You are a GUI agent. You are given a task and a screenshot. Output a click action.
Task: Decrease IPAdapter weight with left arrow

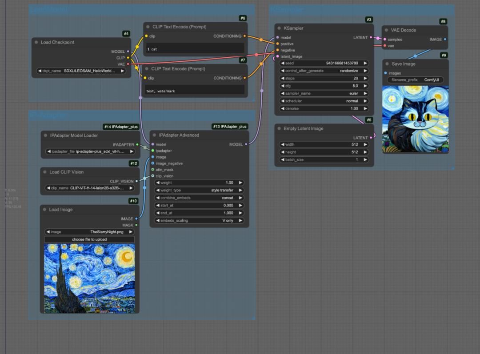pyautogui.click(x=158, y=183)
